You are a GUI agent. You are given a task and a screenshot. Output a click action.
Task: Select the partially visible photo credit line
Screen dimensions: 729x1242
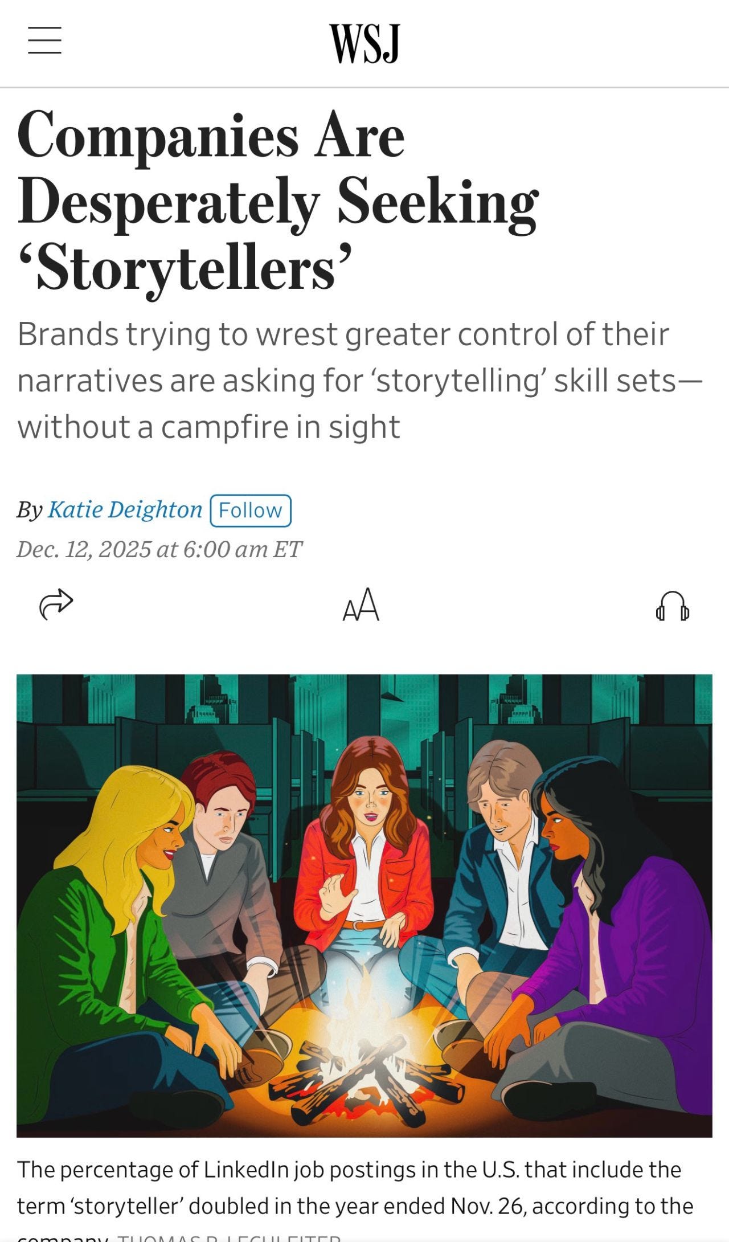229,1237
